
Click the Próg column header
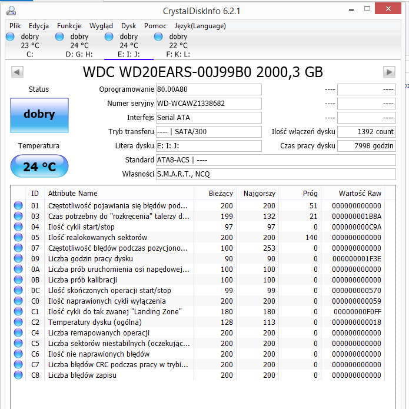tap(300, 193)
